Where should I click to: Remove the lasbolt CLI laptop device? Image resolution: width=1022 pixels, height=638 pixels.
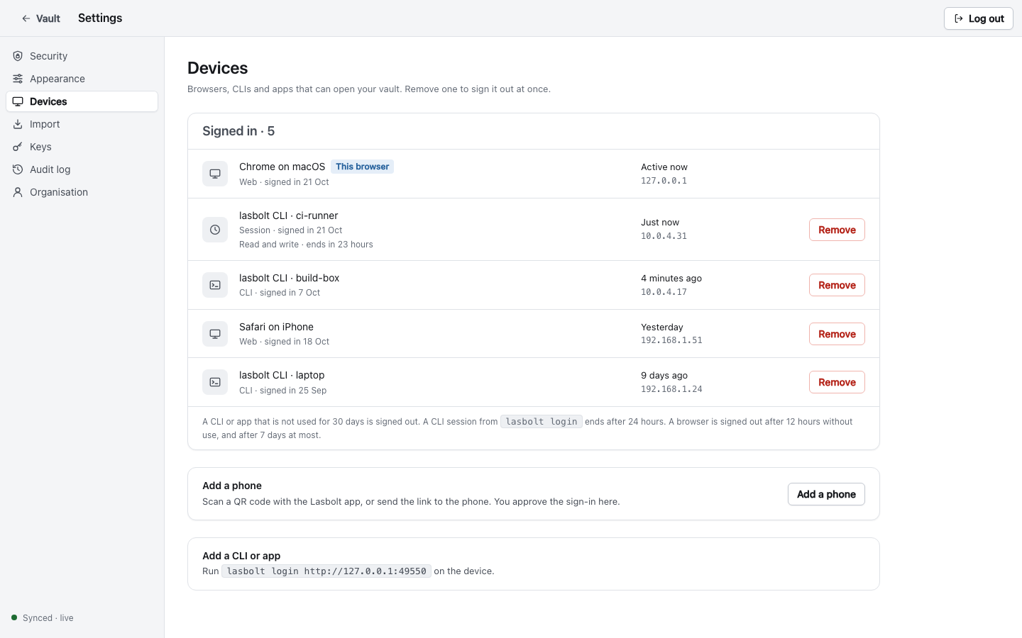point(837,382)
